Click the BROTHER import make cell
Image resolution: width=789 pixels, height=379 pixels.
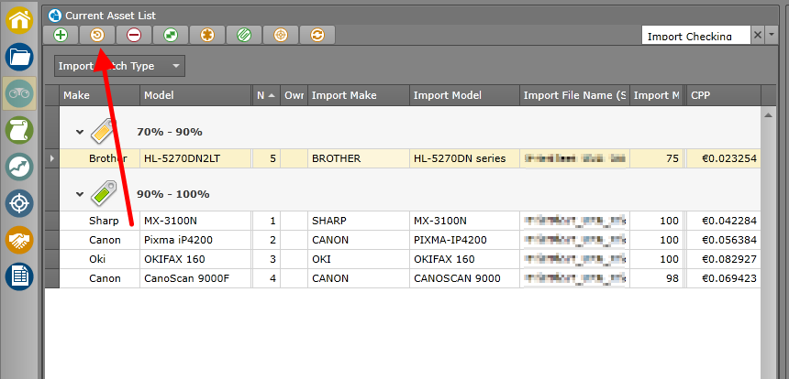click(359, 158)
